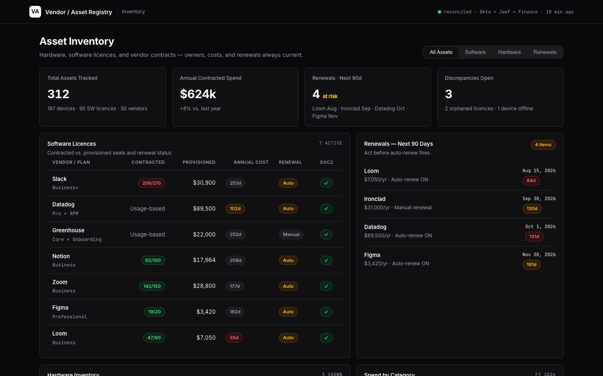Click the 130d badge for Ironclad renewal

(532, 208)
